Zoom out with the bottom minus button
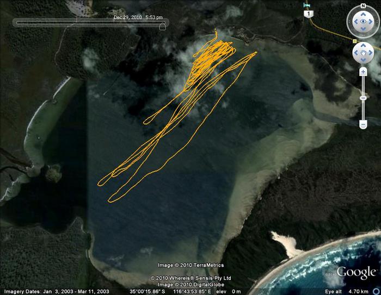Viewport: 381px width, 295px height. [363, 124]
